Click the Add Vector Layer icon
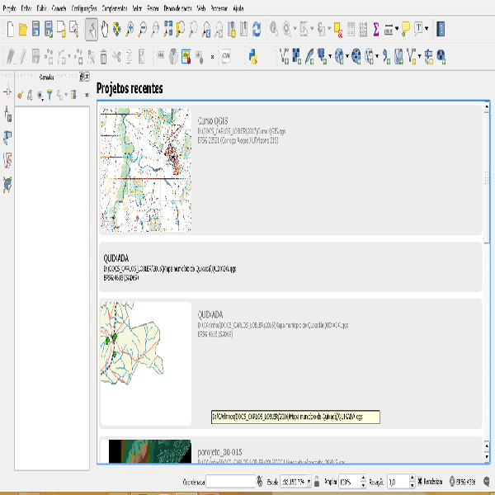The width and height of the screenshot is (495, 495). (x=285, y=56)
